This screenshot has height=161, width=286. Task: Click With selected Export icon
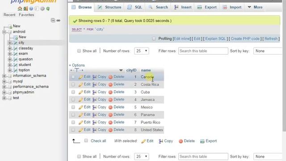click(x=202, y=141)
